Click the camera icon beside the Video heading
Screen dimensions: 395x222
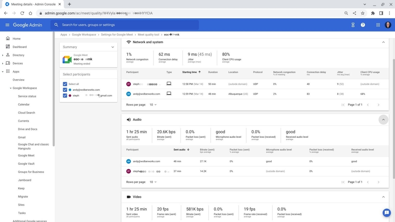pos(128,197)
